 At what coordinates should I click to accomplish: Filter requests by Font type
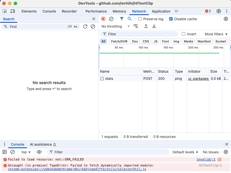pyautogui.click(x=166, y=41)
